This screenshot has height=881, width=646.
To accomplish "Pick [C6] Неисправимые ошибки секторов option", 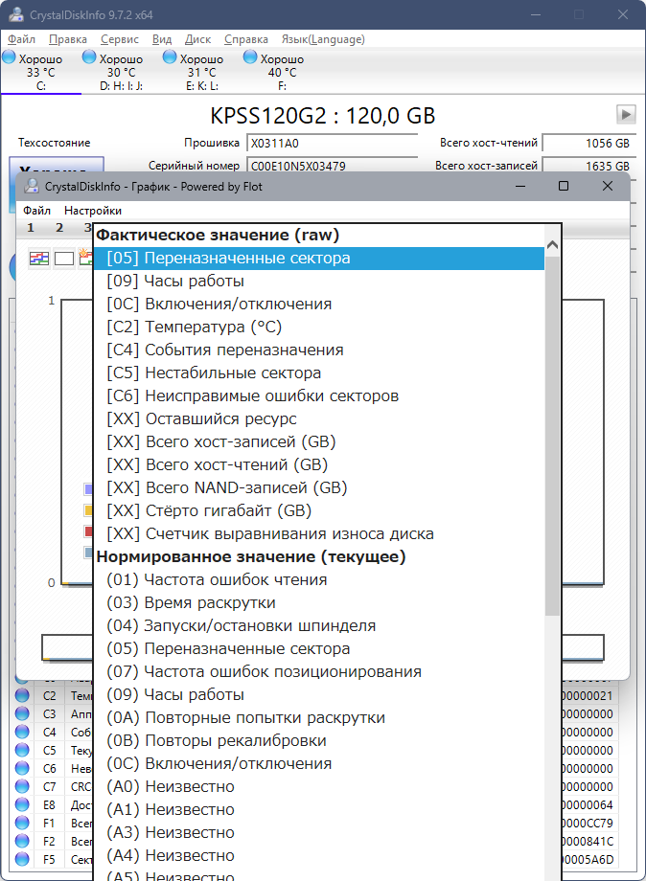I will click(x=319, y=396).
